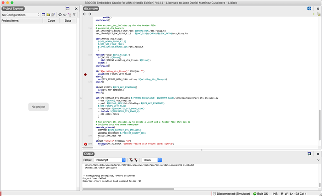Click the circular sync icon in Project Explorer
Image resolution: width=322 pixels, height=196 pixels.
coord(60,15)
